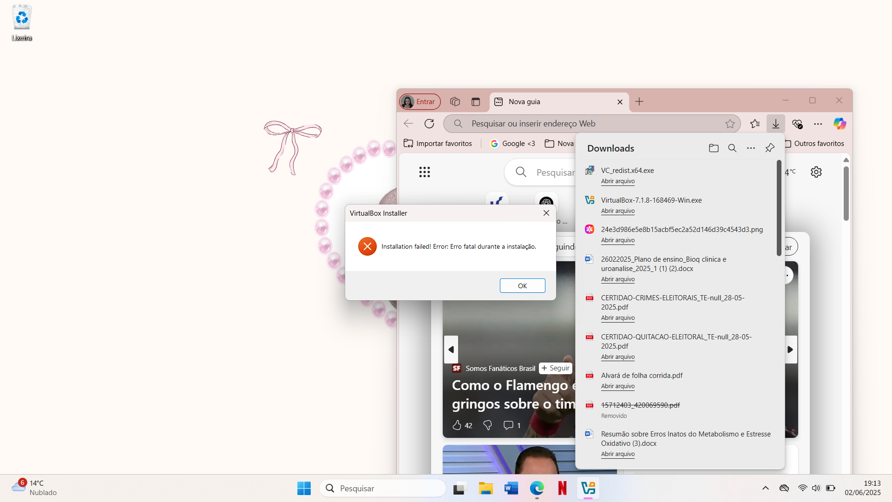Go to next news carousel slide

(790, 350)
